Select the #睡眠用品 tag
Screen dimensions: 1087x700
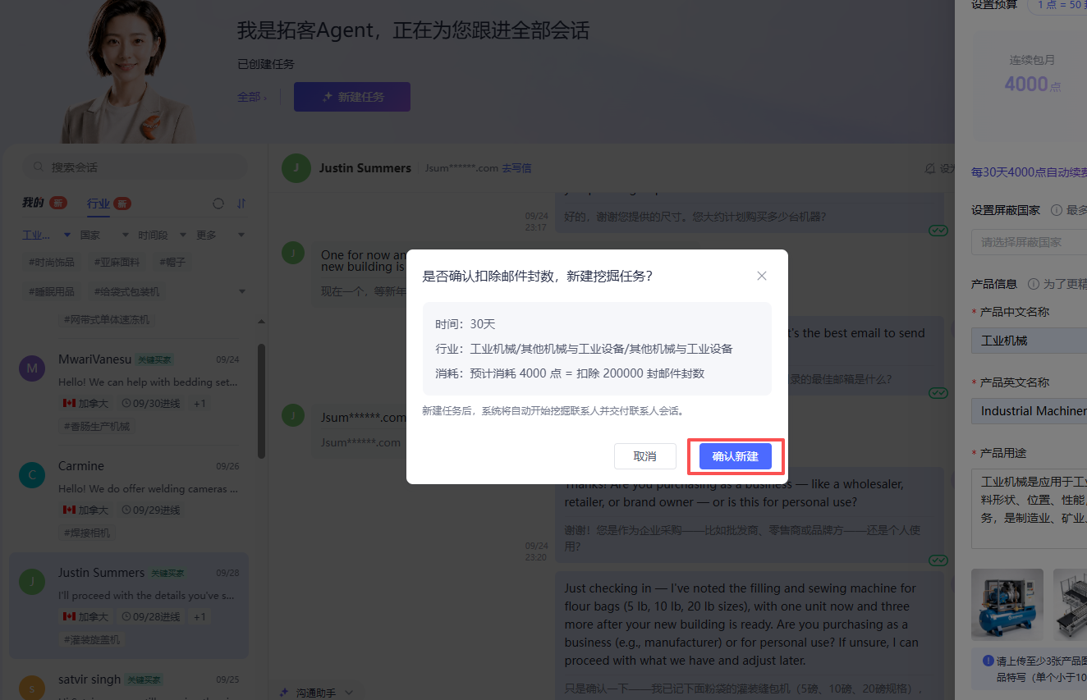pyautogui.click(x=52, y=291)
